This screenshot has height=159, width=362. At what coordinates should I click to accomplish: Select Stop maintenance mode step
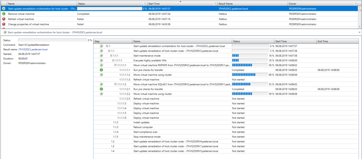(x=226, y=137)
